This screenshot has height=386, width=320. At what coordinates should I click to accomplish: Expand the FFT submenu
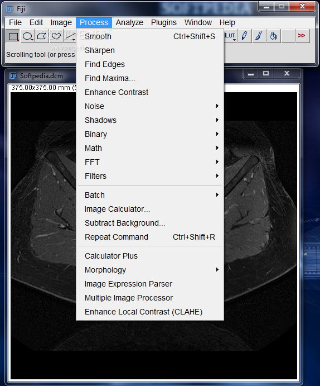click(x=150, y=162)
